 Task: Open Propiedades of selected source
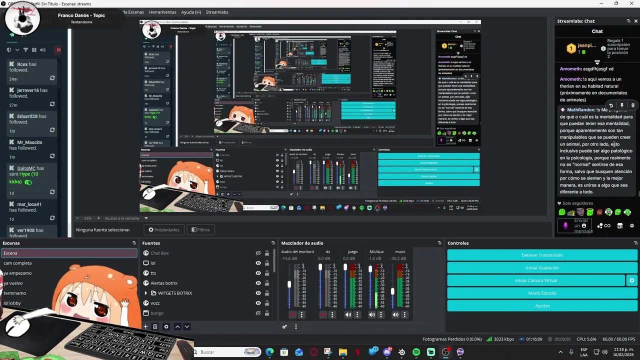point(164,229)
